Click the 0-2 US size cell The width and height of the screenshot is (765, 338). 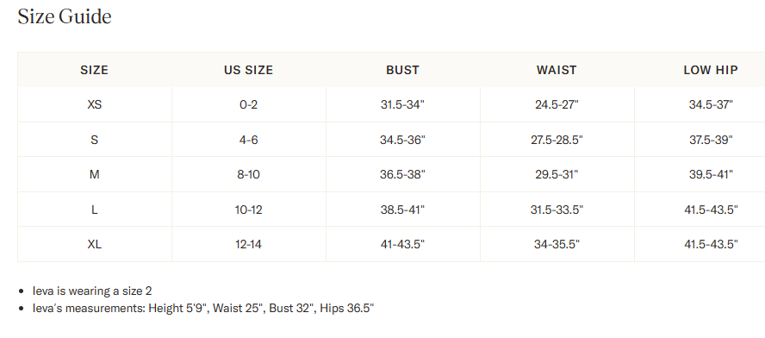tap(248, 104)
